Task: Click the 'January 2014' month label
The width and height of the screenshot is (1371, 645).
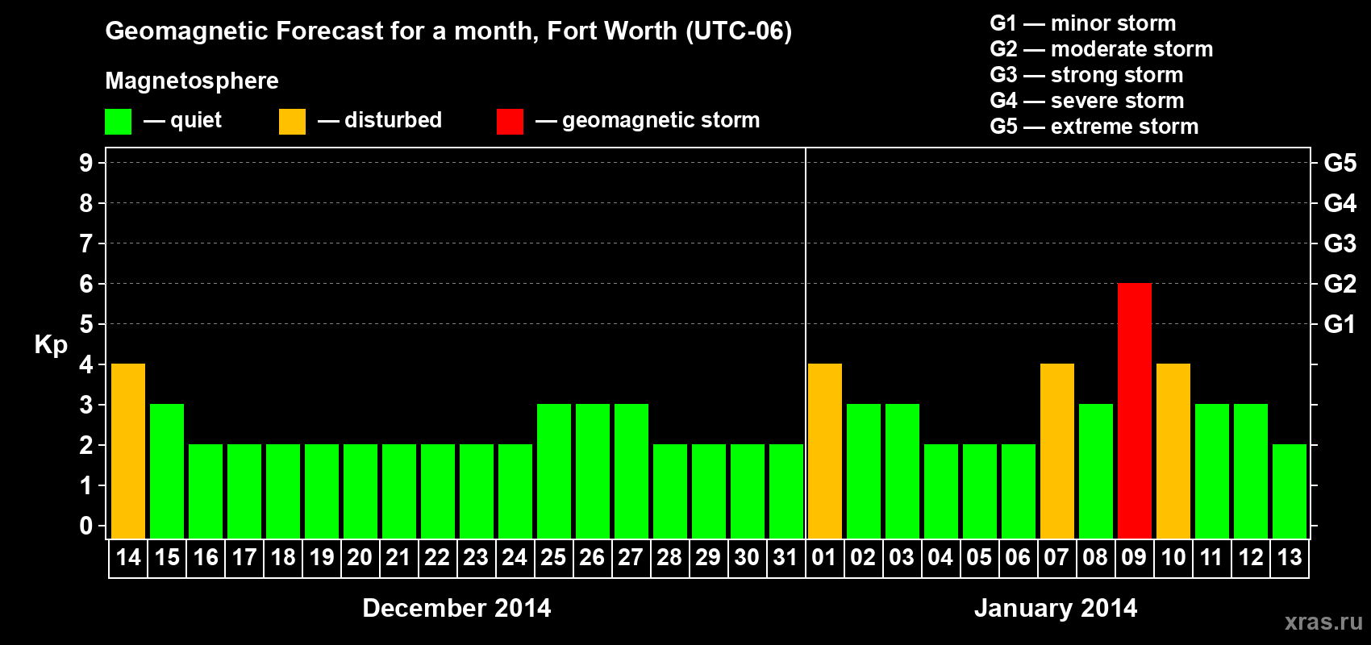Action: tap(1056, 608)
